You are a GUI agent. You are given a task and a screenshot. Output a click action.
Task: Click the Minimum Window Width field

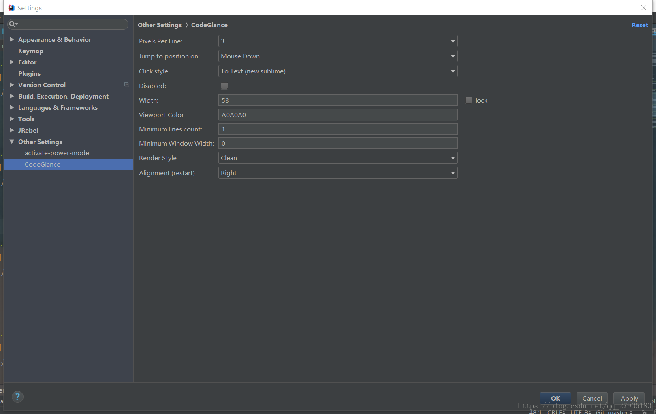[x=338, y=143]
